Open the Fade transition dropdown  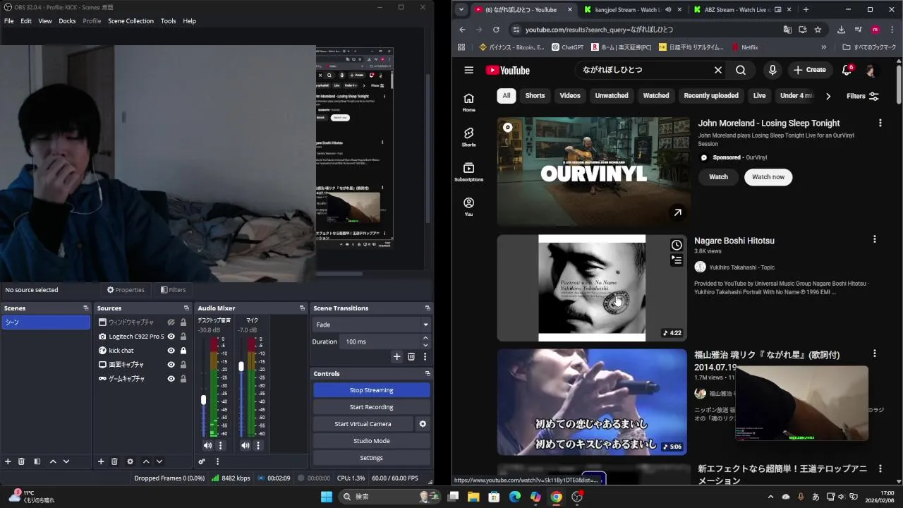(x=371, y=325)
